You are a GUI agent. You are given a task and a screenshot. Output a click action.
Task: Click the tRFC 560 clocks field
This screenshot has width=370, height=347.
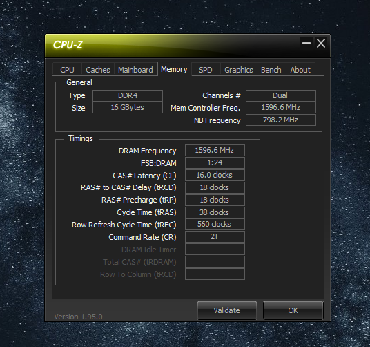(x=215, y=224)
